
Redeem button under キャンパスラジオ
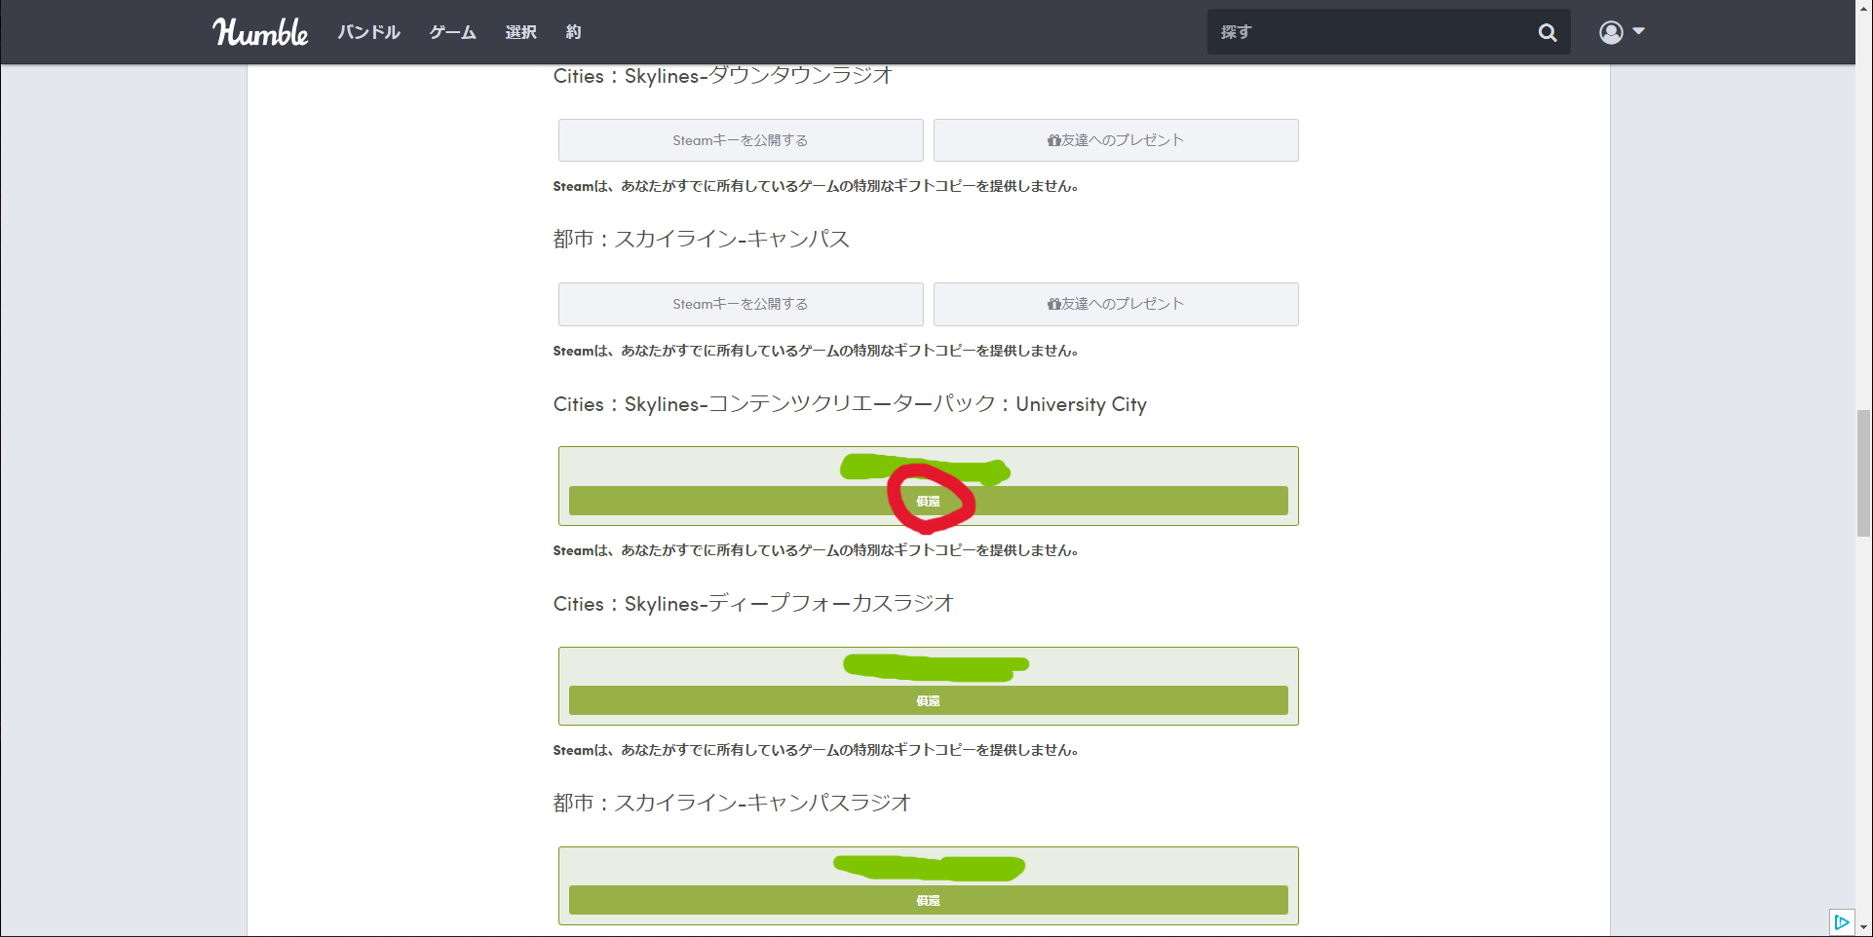tap(928, 900)
